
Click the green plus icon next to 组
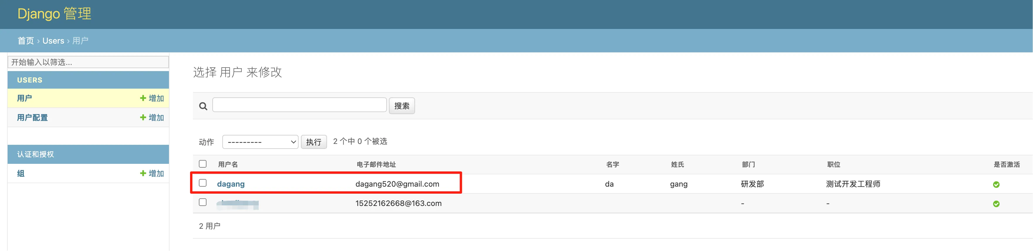(143, 173)
